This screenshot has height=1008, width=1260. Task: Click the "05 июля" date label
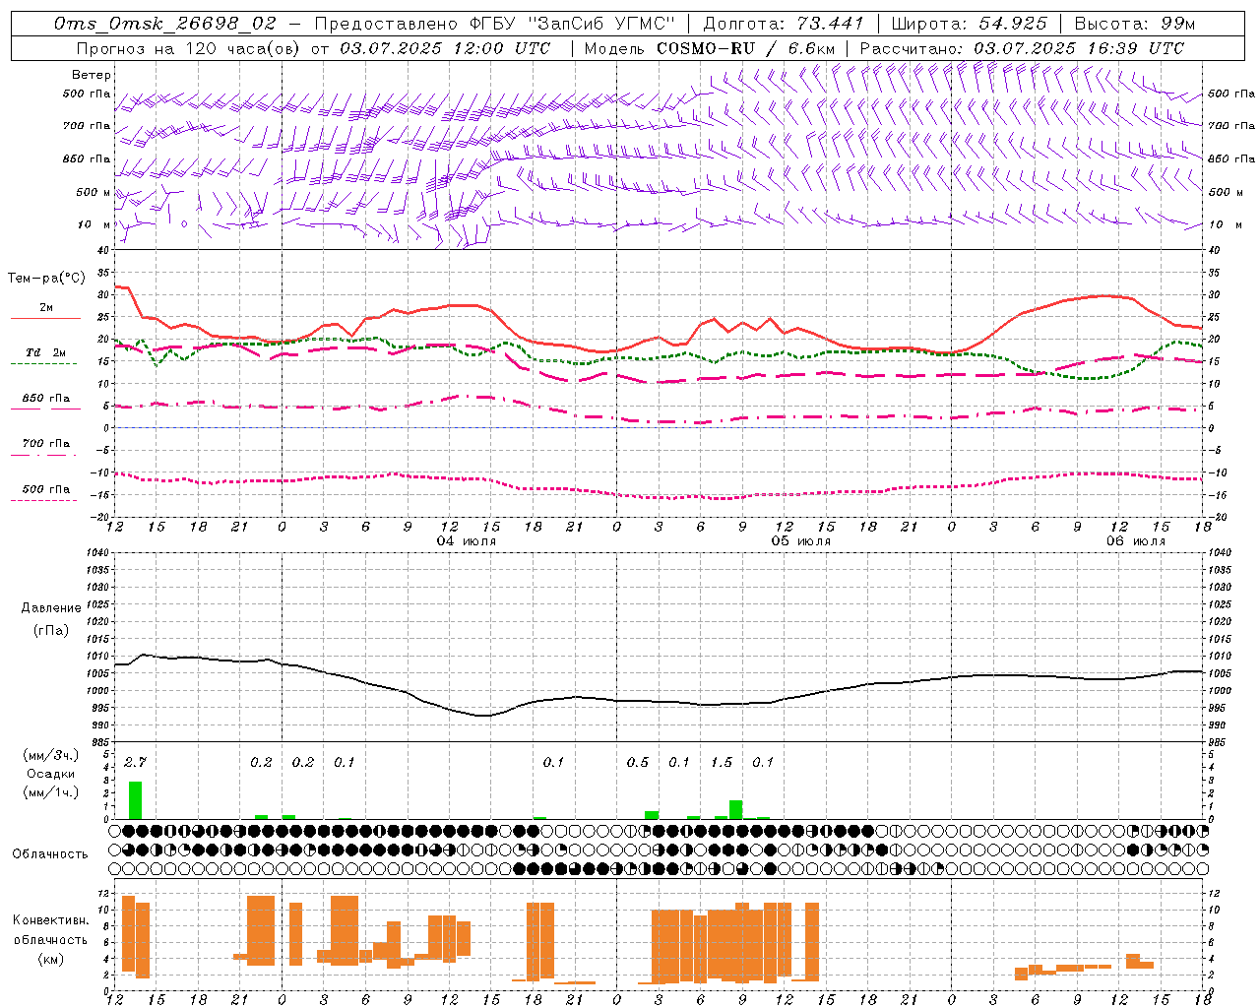[801, 541]
